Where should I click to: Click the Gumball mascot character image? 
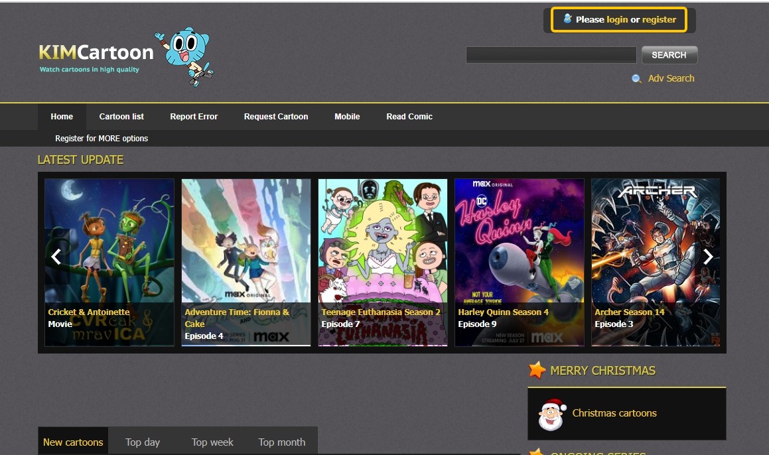tap(185, 56)
